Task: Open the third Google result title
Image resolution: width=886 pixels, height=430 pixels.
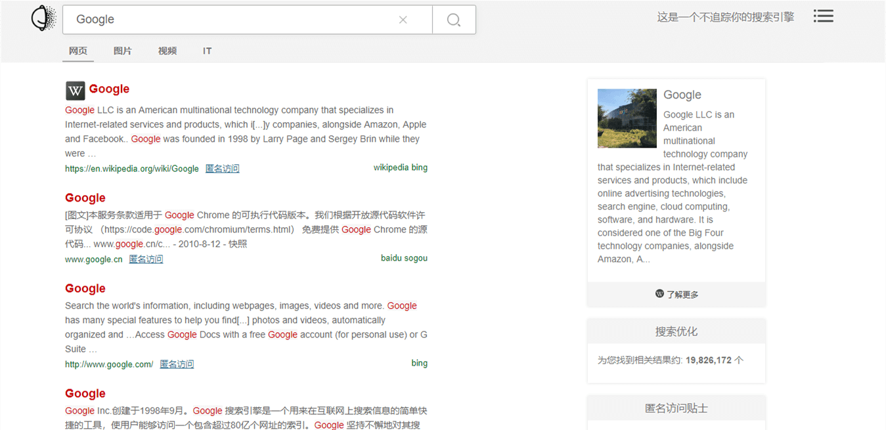Action: [85, 289]
